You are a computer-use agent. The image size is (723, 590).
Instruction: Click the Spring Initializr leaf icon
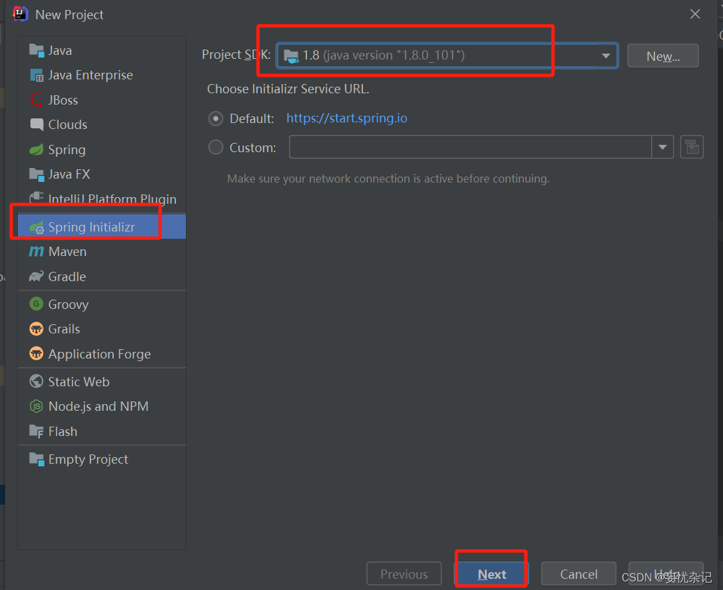pos(36,227)
